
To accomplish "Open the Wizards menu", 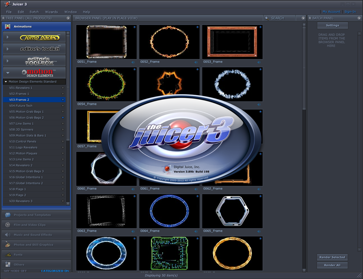I will (51, 12).
